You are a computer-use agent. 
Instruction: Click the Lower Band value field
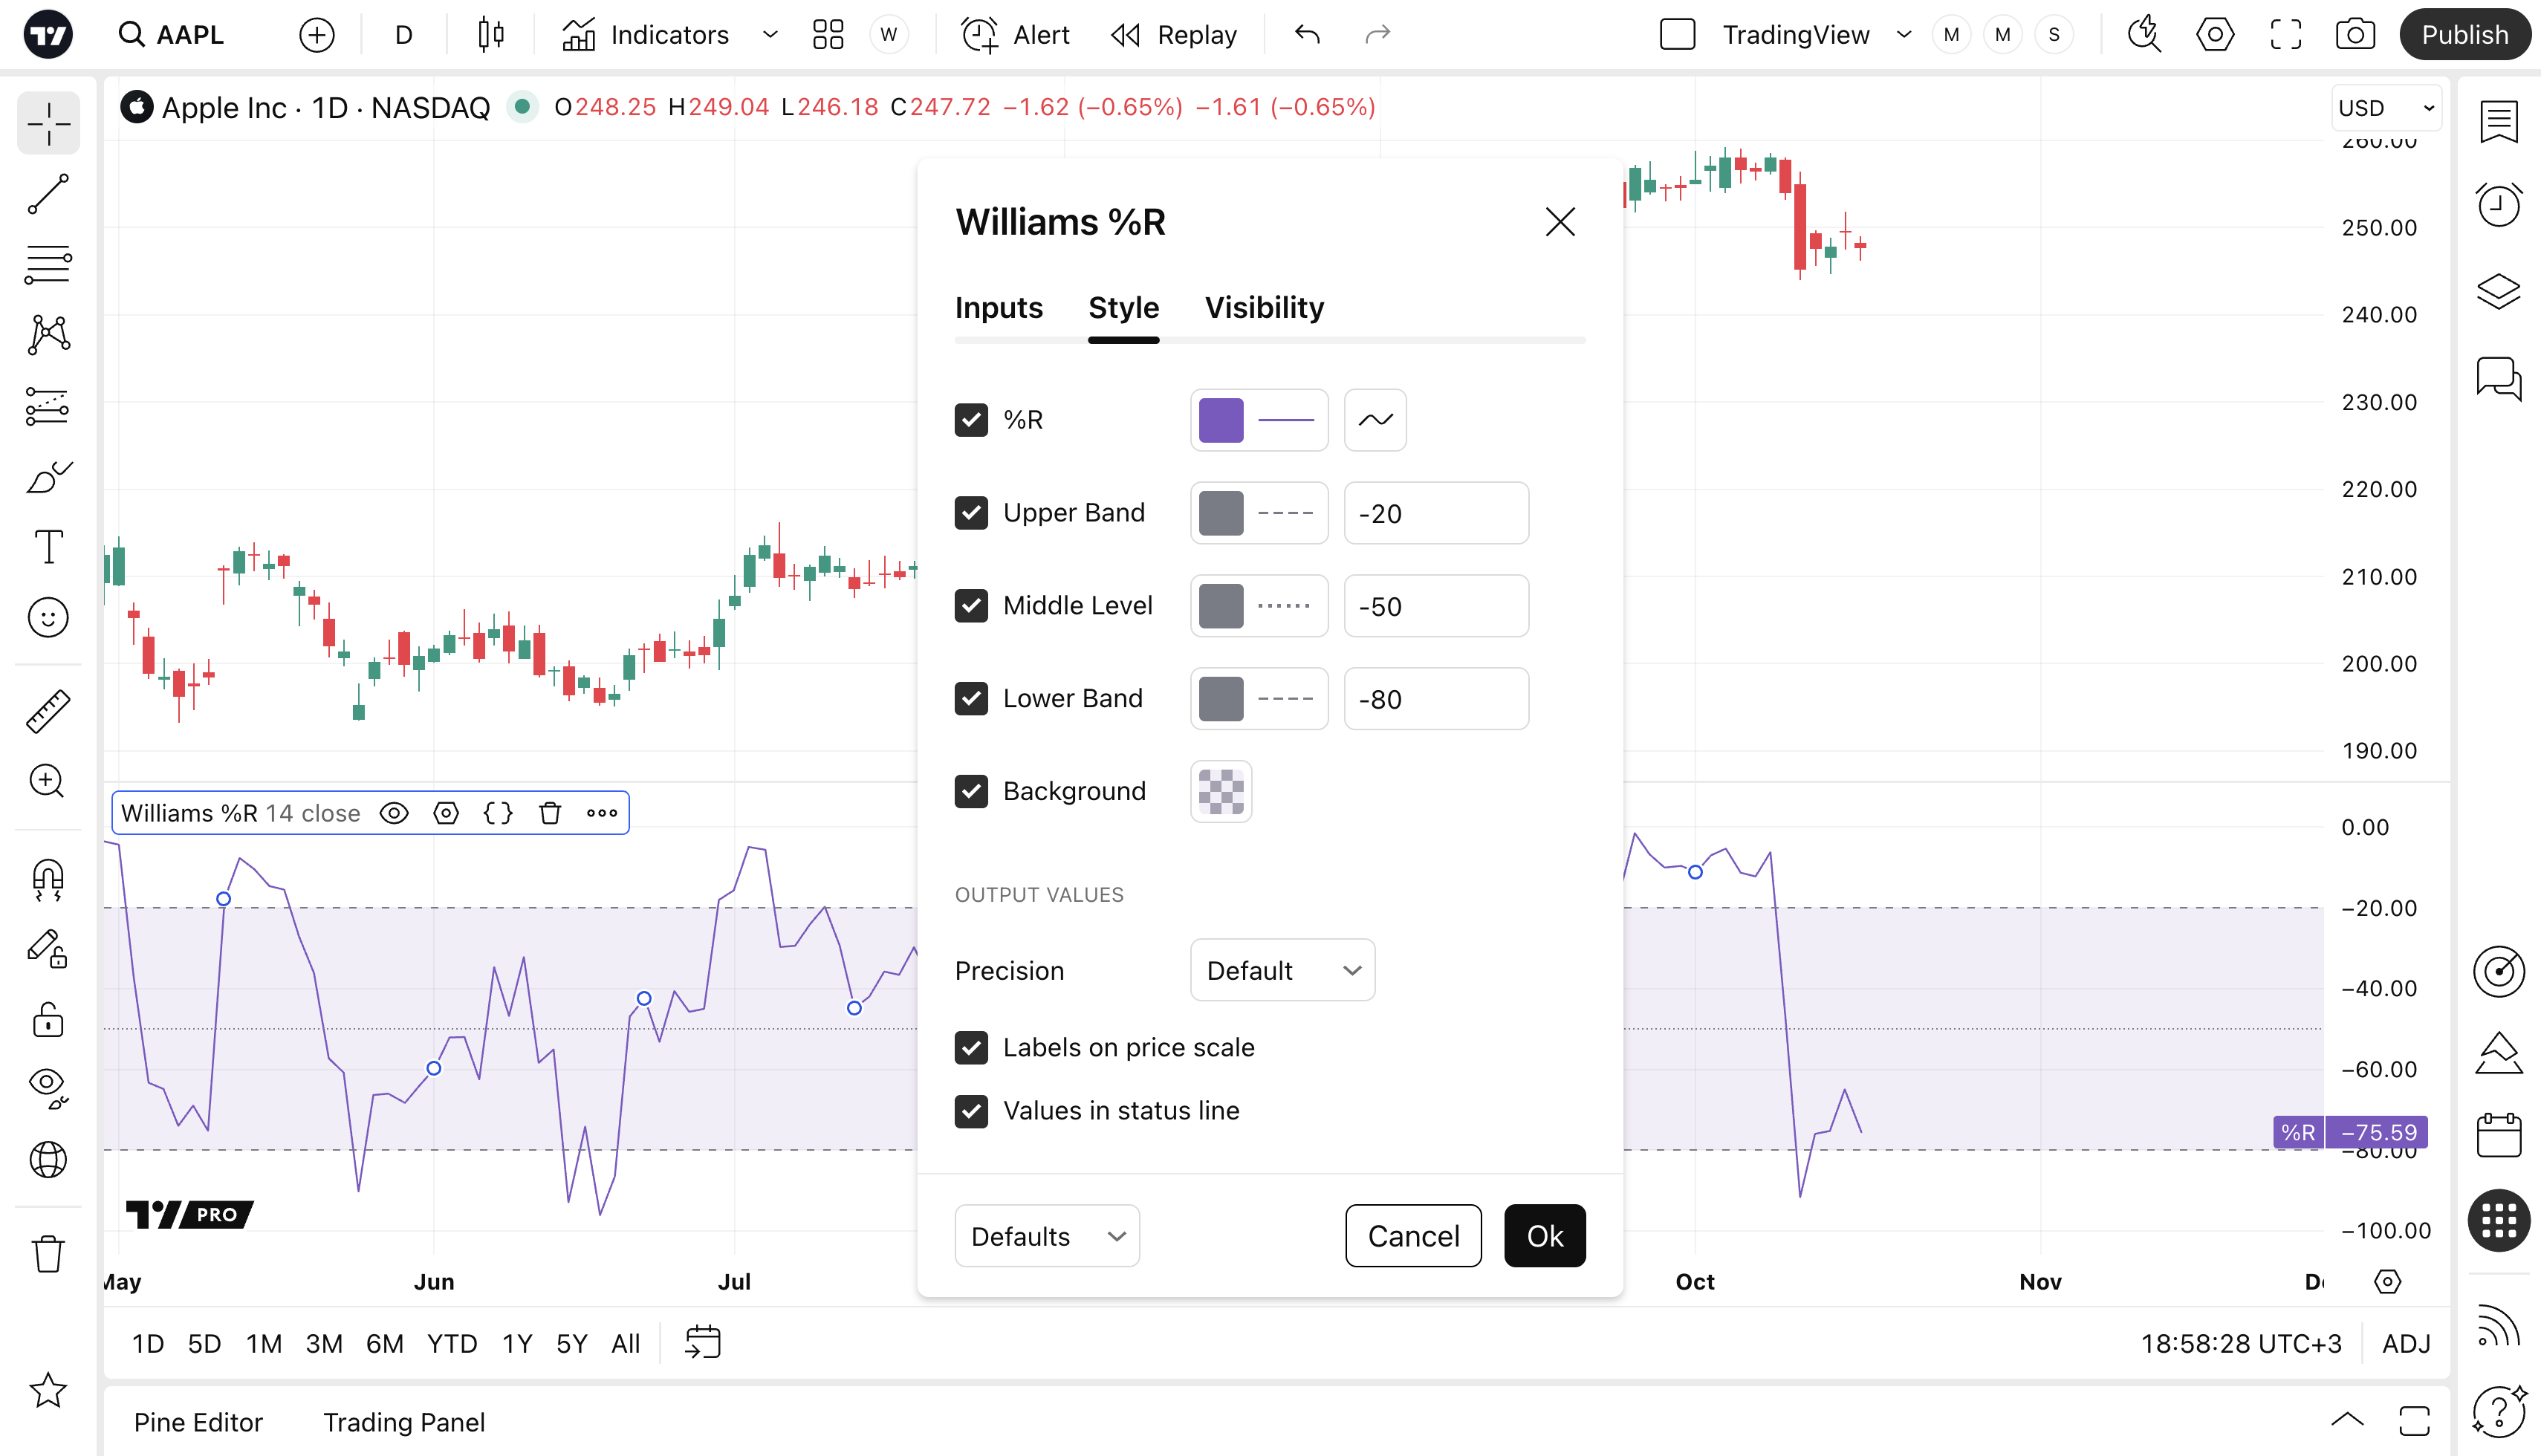click(1436, 699)
